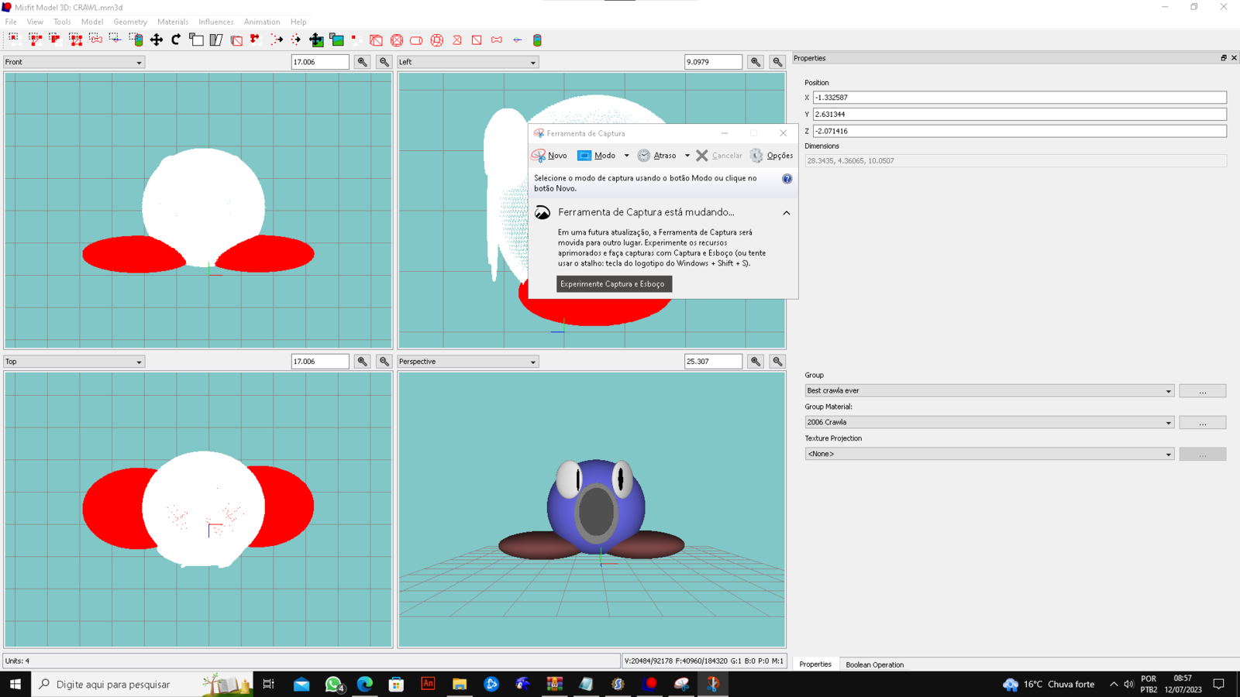
Task: Select the Select Projections tool
Action: click(136, 39)
